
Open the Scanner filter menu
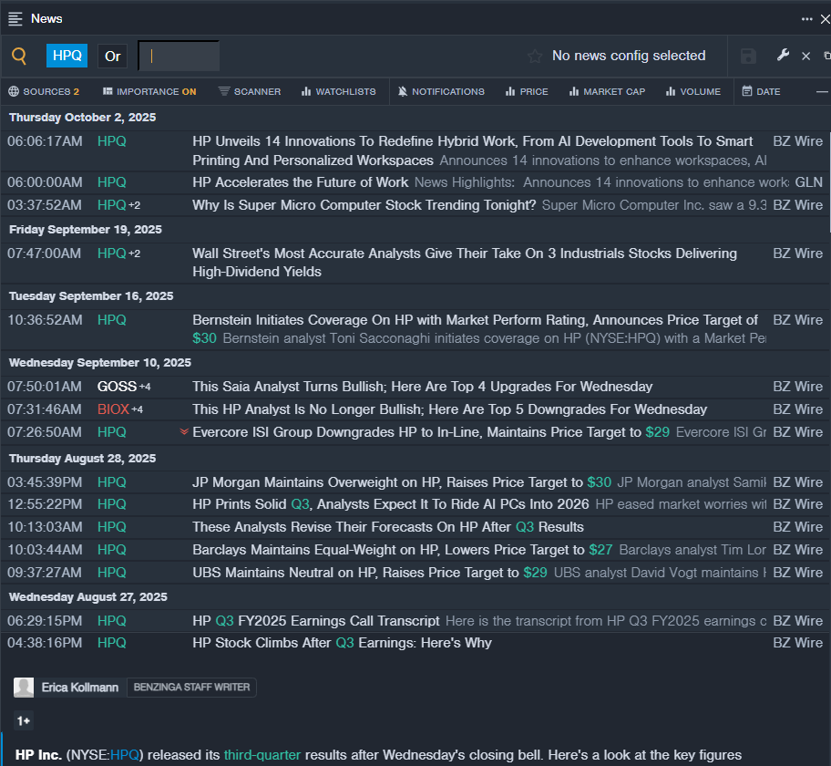tap(250, 91)
